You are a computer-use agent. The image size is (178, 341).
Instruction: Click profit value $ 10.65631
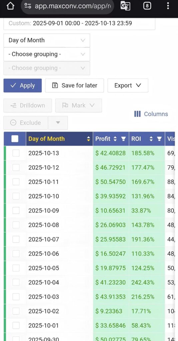pos(111,211)
